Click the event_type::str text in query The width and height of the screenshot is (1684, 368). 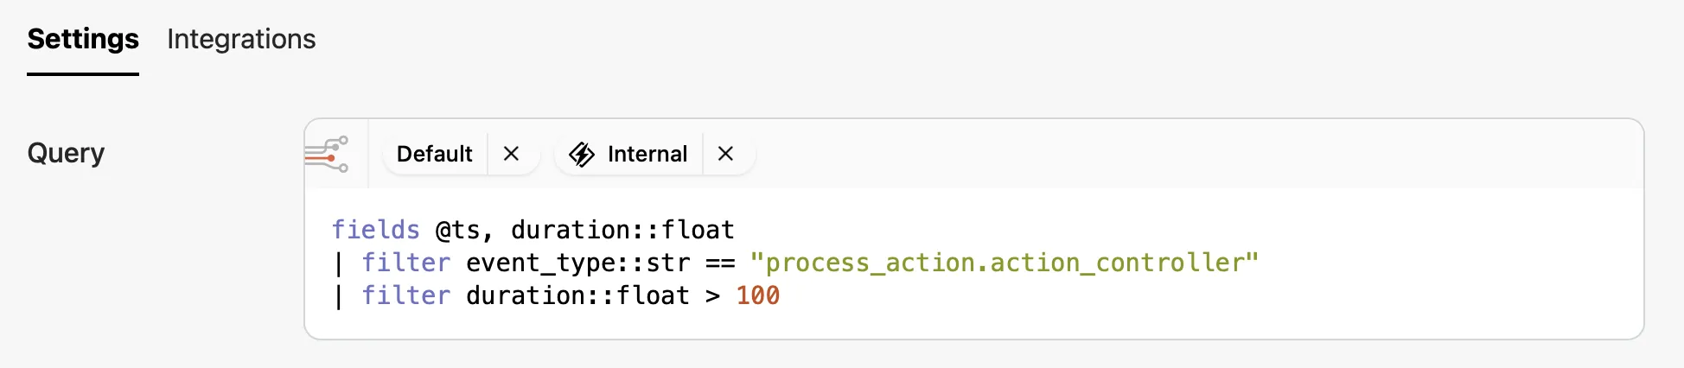577,263
